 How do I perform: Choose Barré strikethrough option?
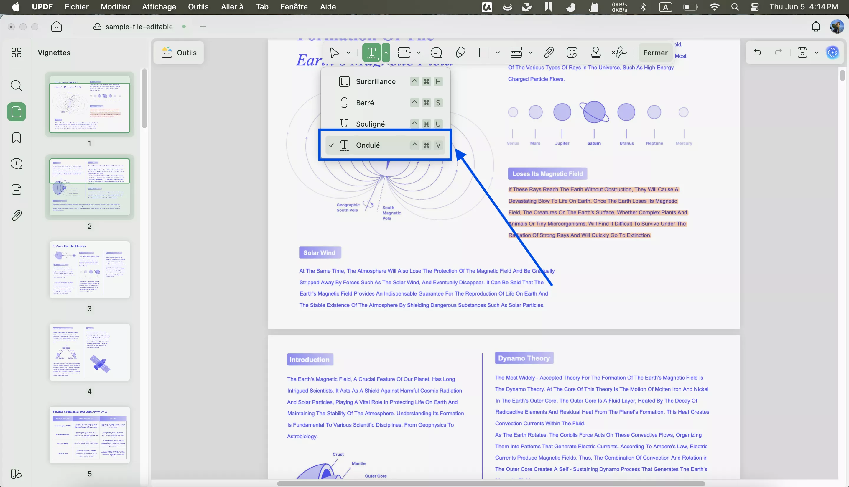tap(385, 103)
